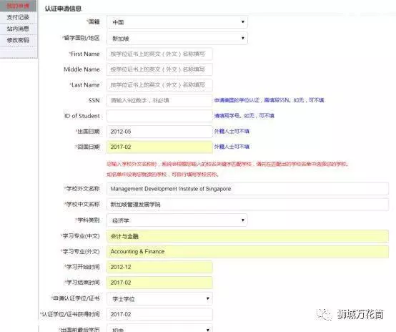Select the 学习开始时间 field with 2012-12
Screen dimensions: 396x332
click(x=159, y=267)
